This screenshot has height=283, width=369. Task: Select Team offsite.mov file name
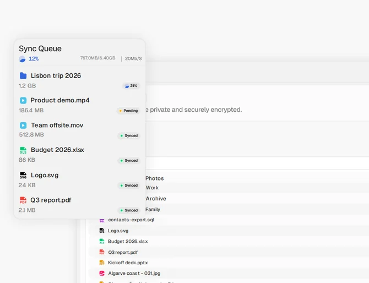pos(57,125)
